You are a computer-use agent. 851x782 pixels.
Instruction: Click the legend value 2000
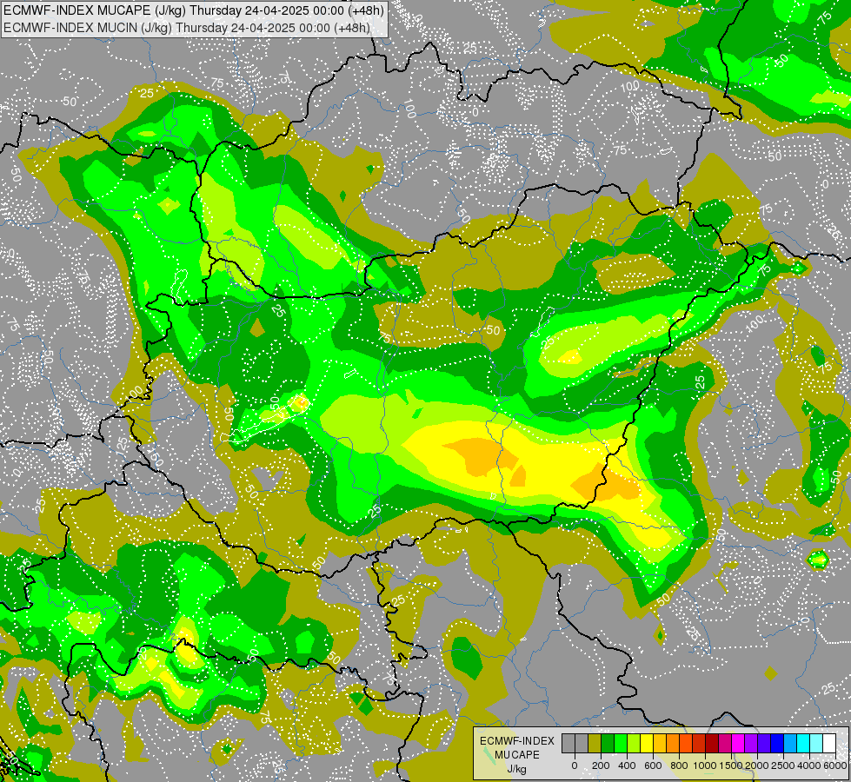(757, 765)
